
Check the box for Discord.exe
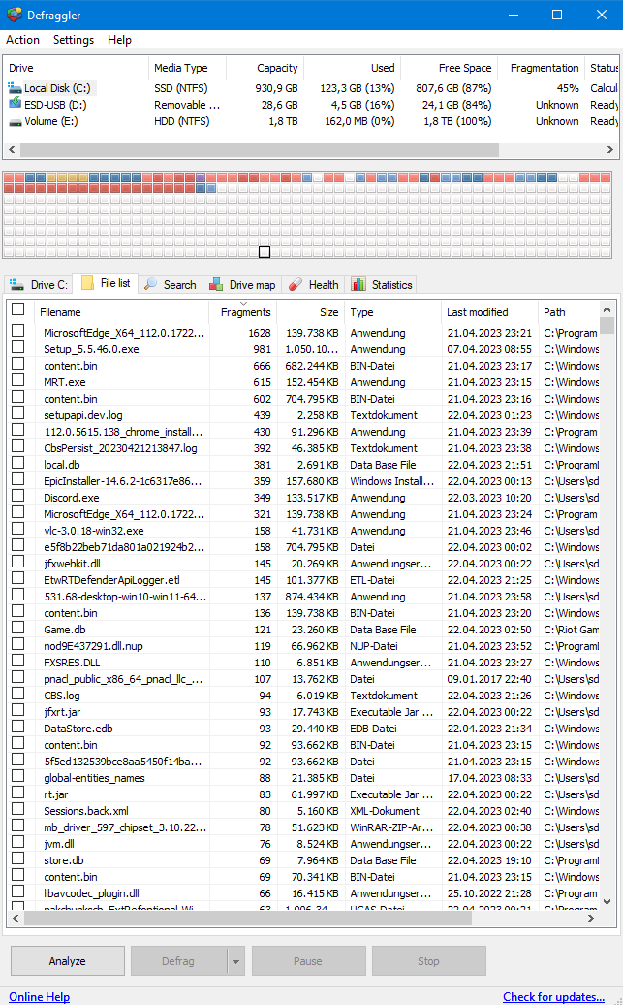(18, 496)
